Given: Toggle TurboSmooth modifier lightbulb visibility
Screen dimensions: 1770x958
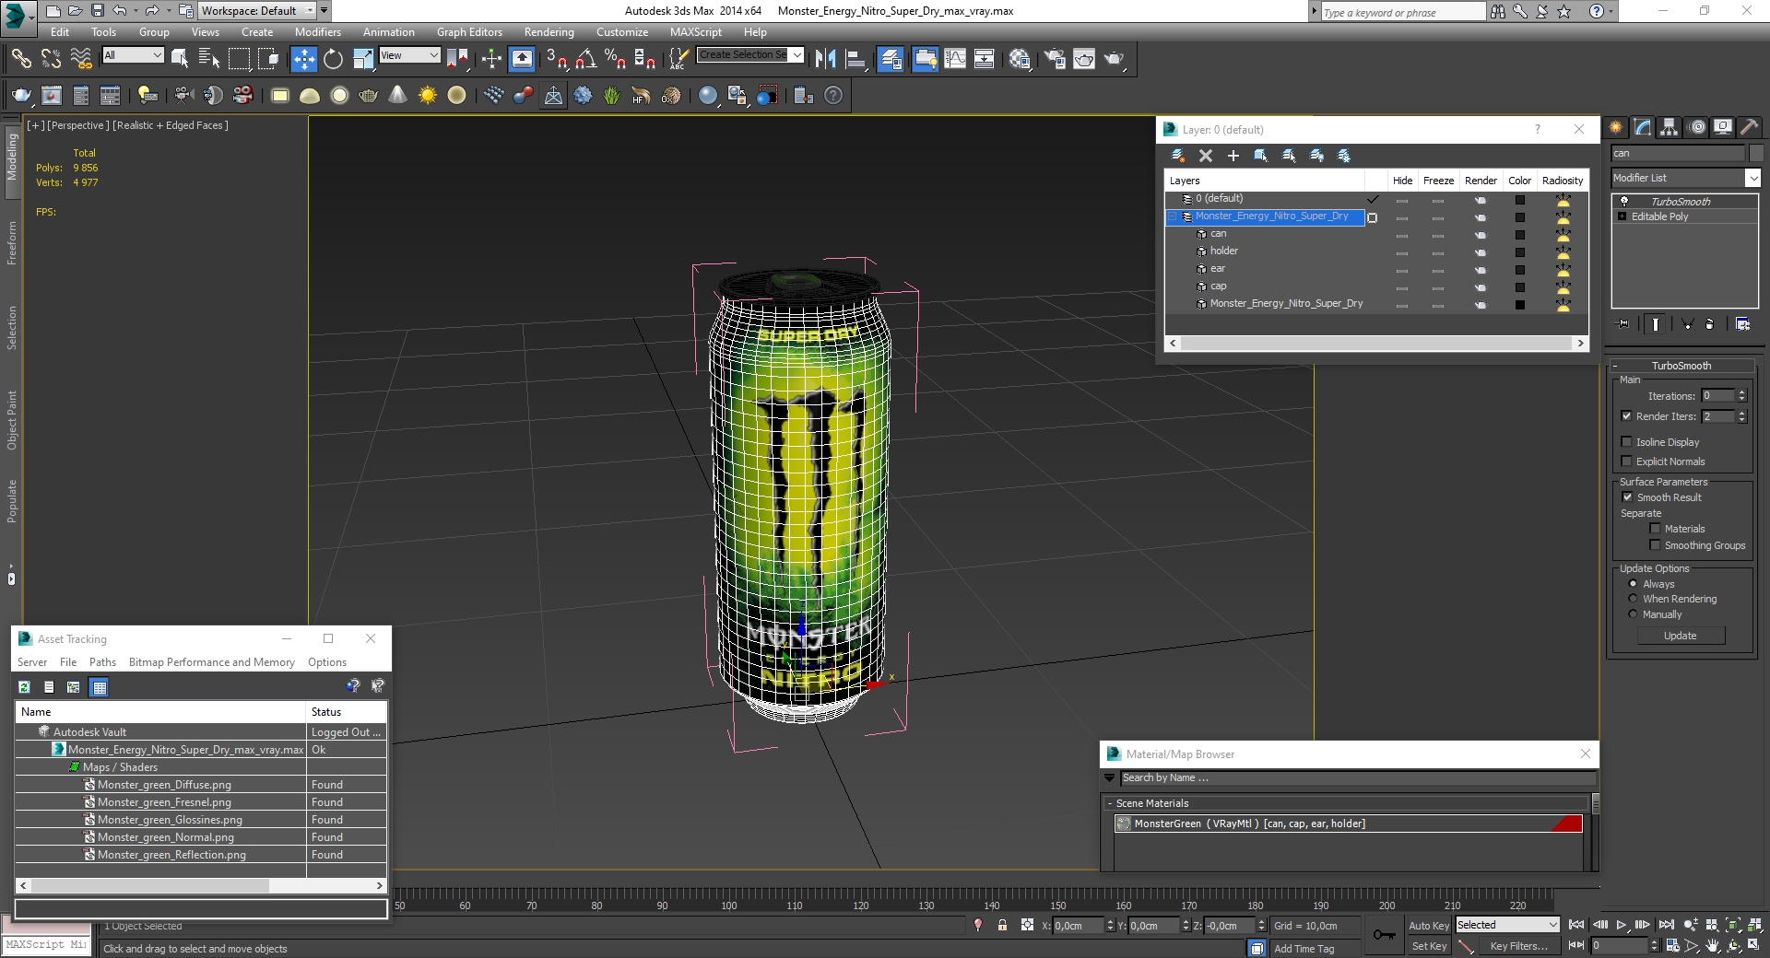Looking at the screenshot, I should (1624, 201).
